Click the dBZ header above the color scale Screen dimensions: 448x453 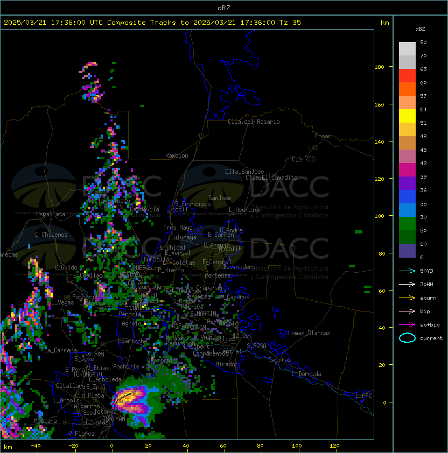tap(420, 29)
